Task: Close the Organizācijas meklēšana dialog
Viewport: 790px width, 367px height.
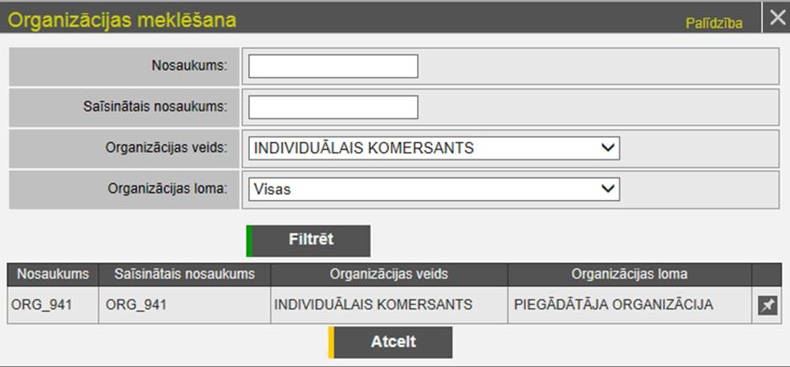Action: pyautogui.click(x=776, y=18)
